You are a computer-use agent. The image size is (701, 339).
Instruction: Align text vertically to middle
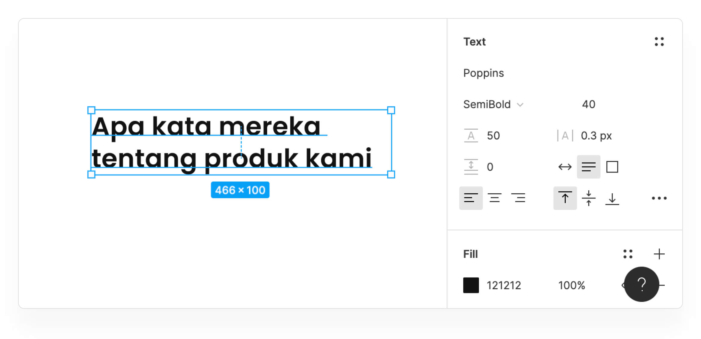(588, 198)
